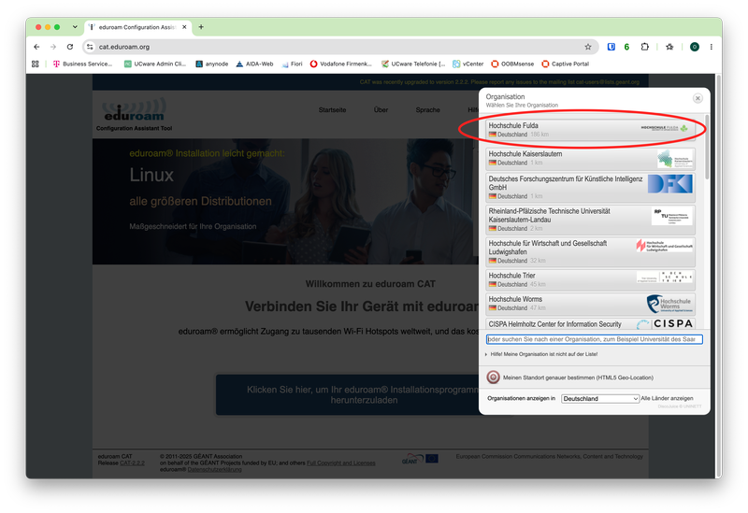This screenshot has height=513, width=748.
Task: Open the Chrome three-dot menu
Action: [x=711, y=47]
